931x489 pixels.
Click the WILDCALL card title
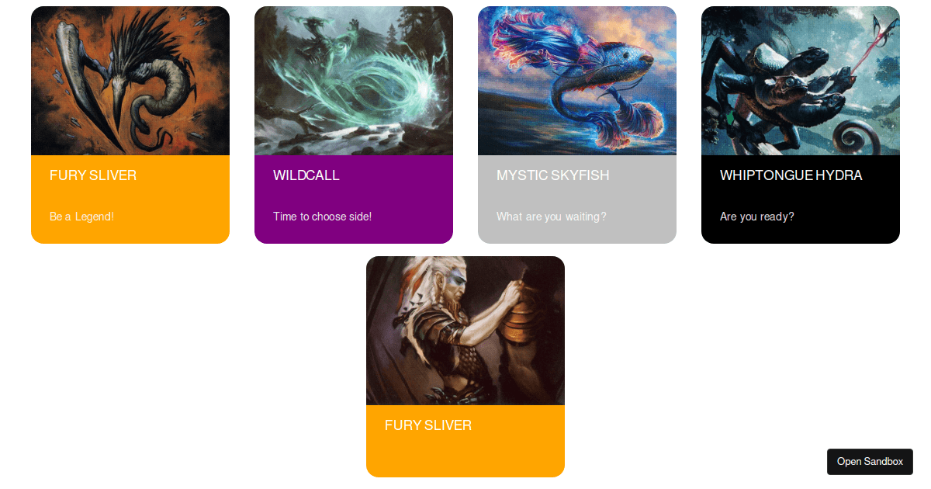[306, 175]
